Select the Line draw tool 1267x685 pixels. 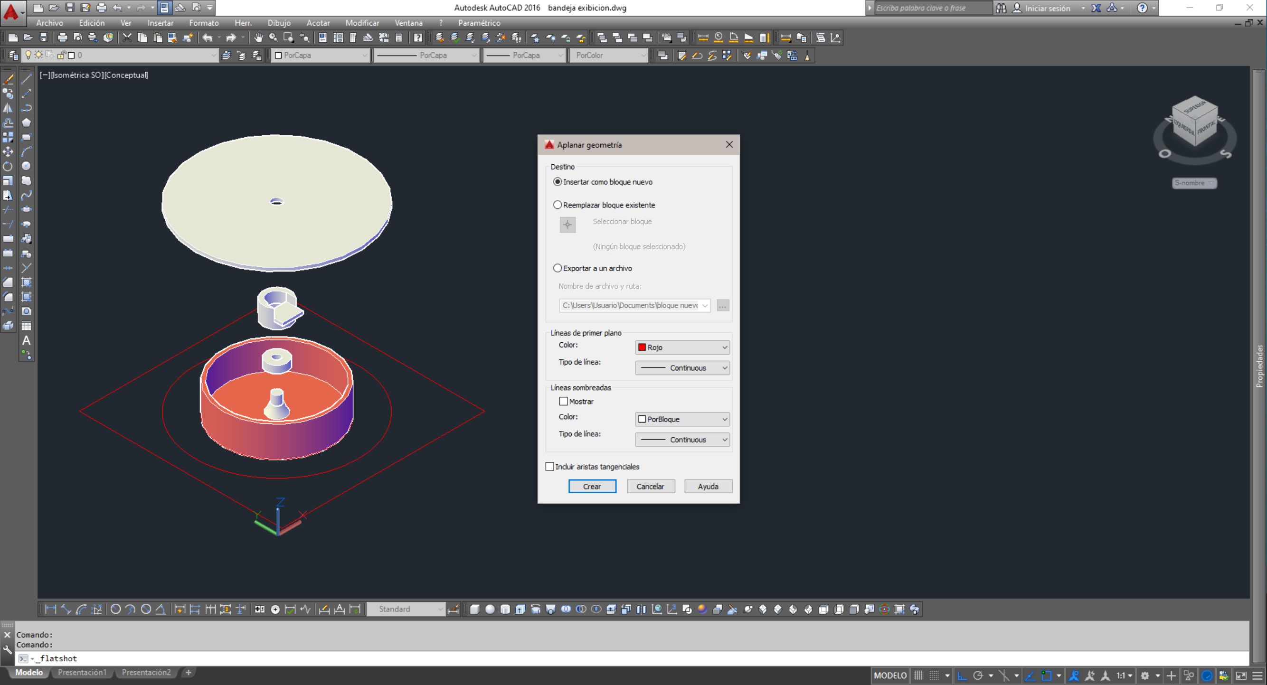(x=26, y=79)
